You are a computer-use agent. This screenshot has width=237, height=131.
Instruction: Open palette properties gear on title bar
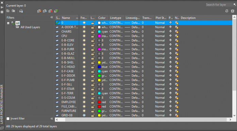click(2, 12)
